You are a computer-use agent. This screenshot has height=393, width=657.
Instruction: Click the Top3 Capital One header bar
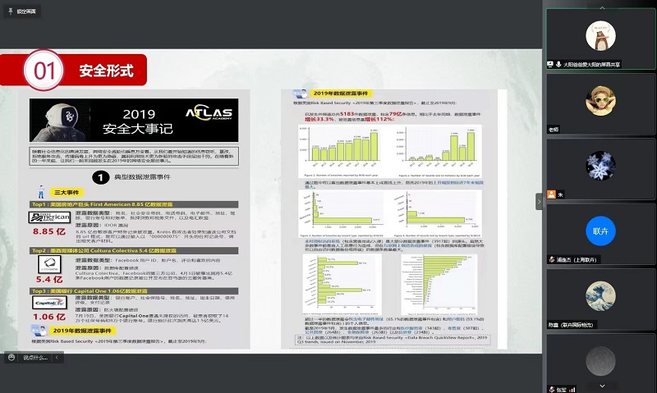(134, 291)
